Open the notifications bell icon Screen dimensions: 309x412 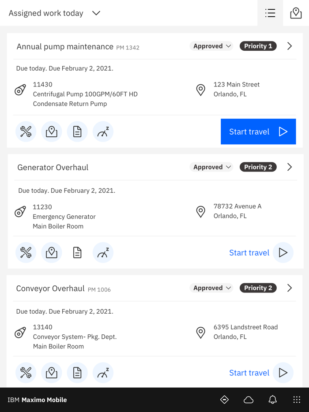tap(272, 400)
